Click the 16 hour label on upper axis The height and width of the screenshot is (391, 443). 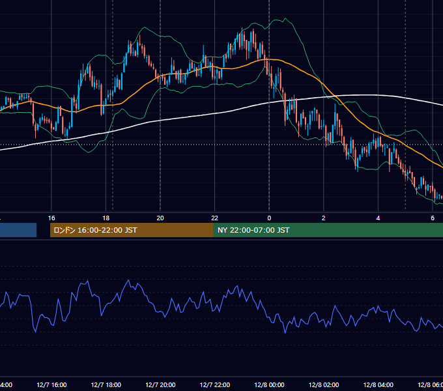click(x=51, y=218)
